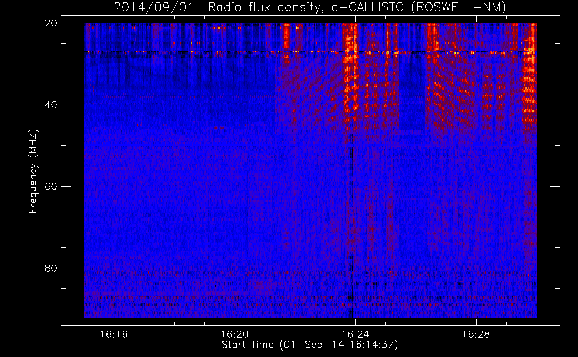Click the plot title '2014/09/01 Radio flux density'
Viewport: 578px width, 357px height.
click(x=310, y=7)
